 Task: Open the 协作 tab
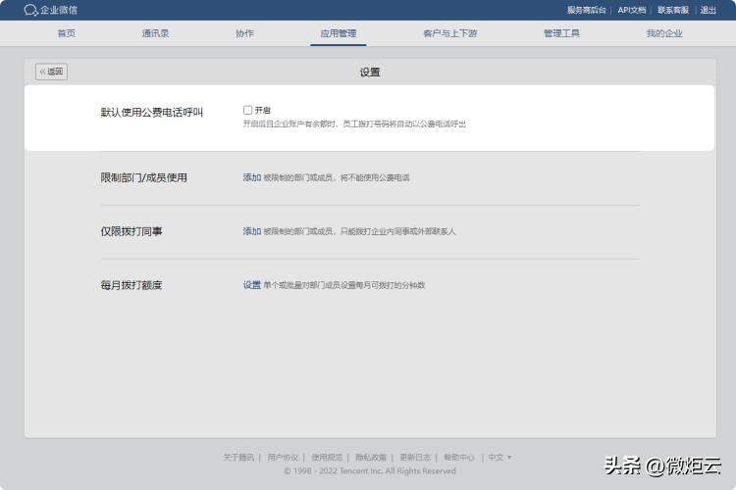(x=244, y=33)
